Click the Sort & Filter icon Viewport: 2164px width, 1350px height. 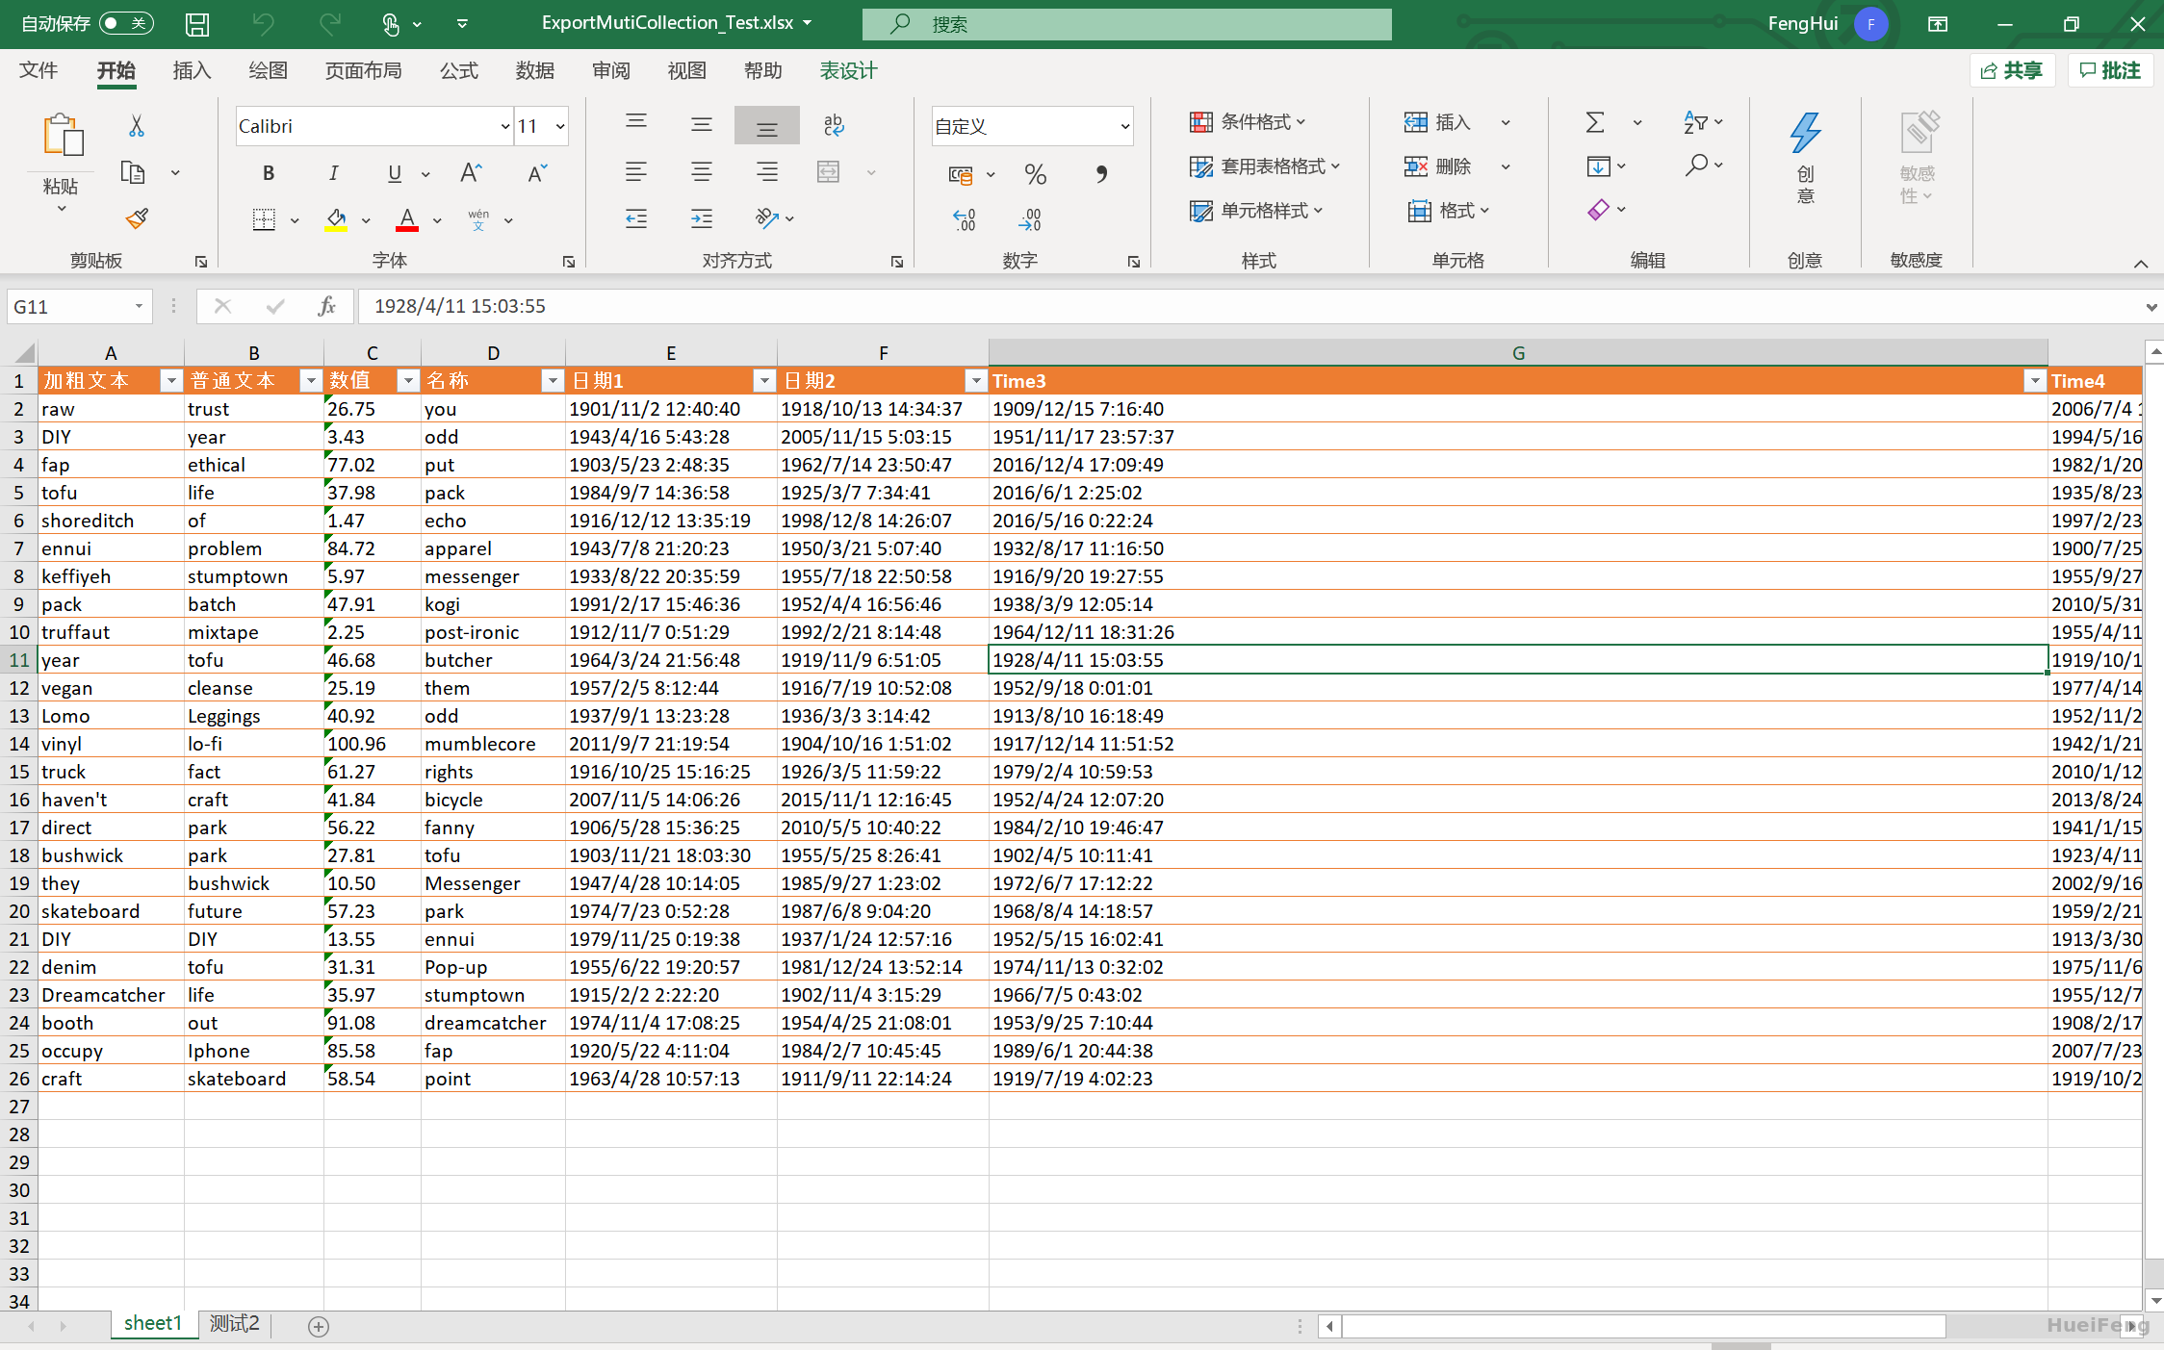click(1695, 122)
